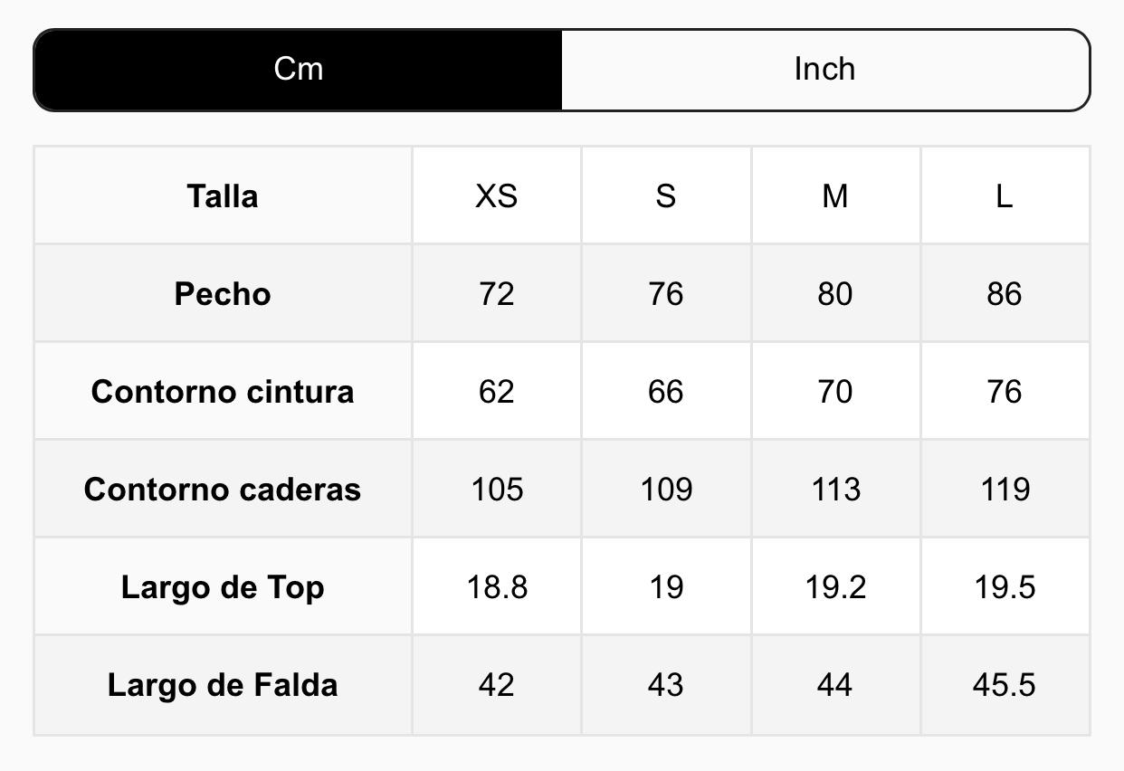The image size is (1124, 771).
Task: Click the Largo de Top value 18.8
Action: tap(497, 587)
